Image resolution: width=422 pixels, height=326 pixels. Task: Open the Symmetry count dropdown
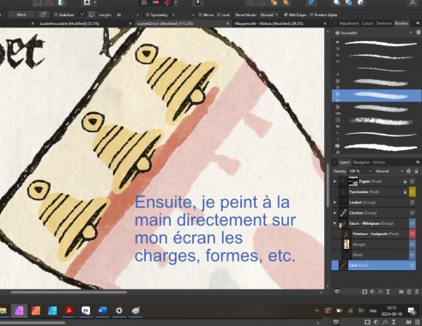(x=193, y=15)
